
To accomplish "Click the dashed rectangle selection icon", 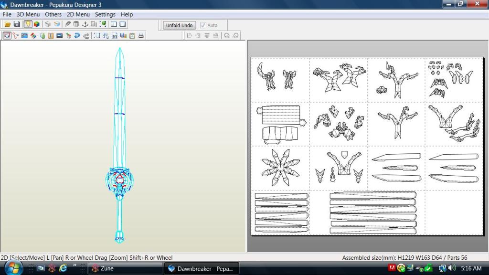I will 97,36.
